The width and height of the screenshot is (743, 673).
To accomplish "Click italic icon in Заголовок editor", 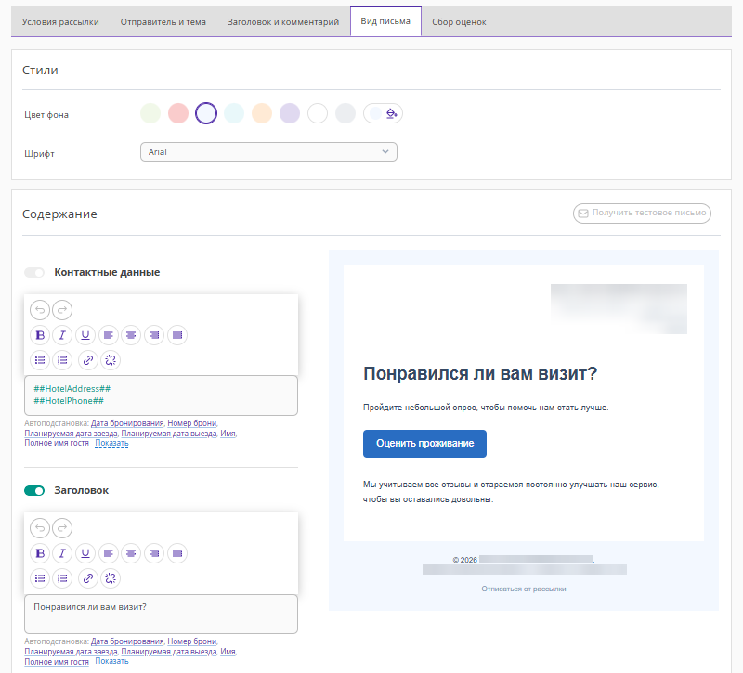I will click(x=63, y=553).
